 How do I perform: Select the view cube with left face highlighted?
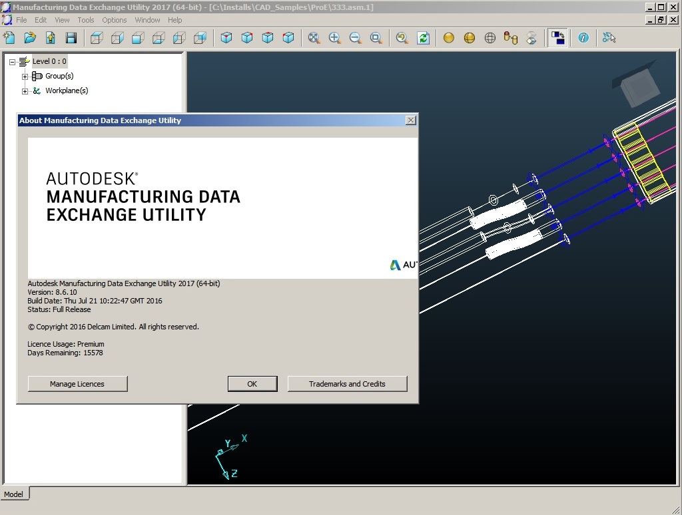179,38
